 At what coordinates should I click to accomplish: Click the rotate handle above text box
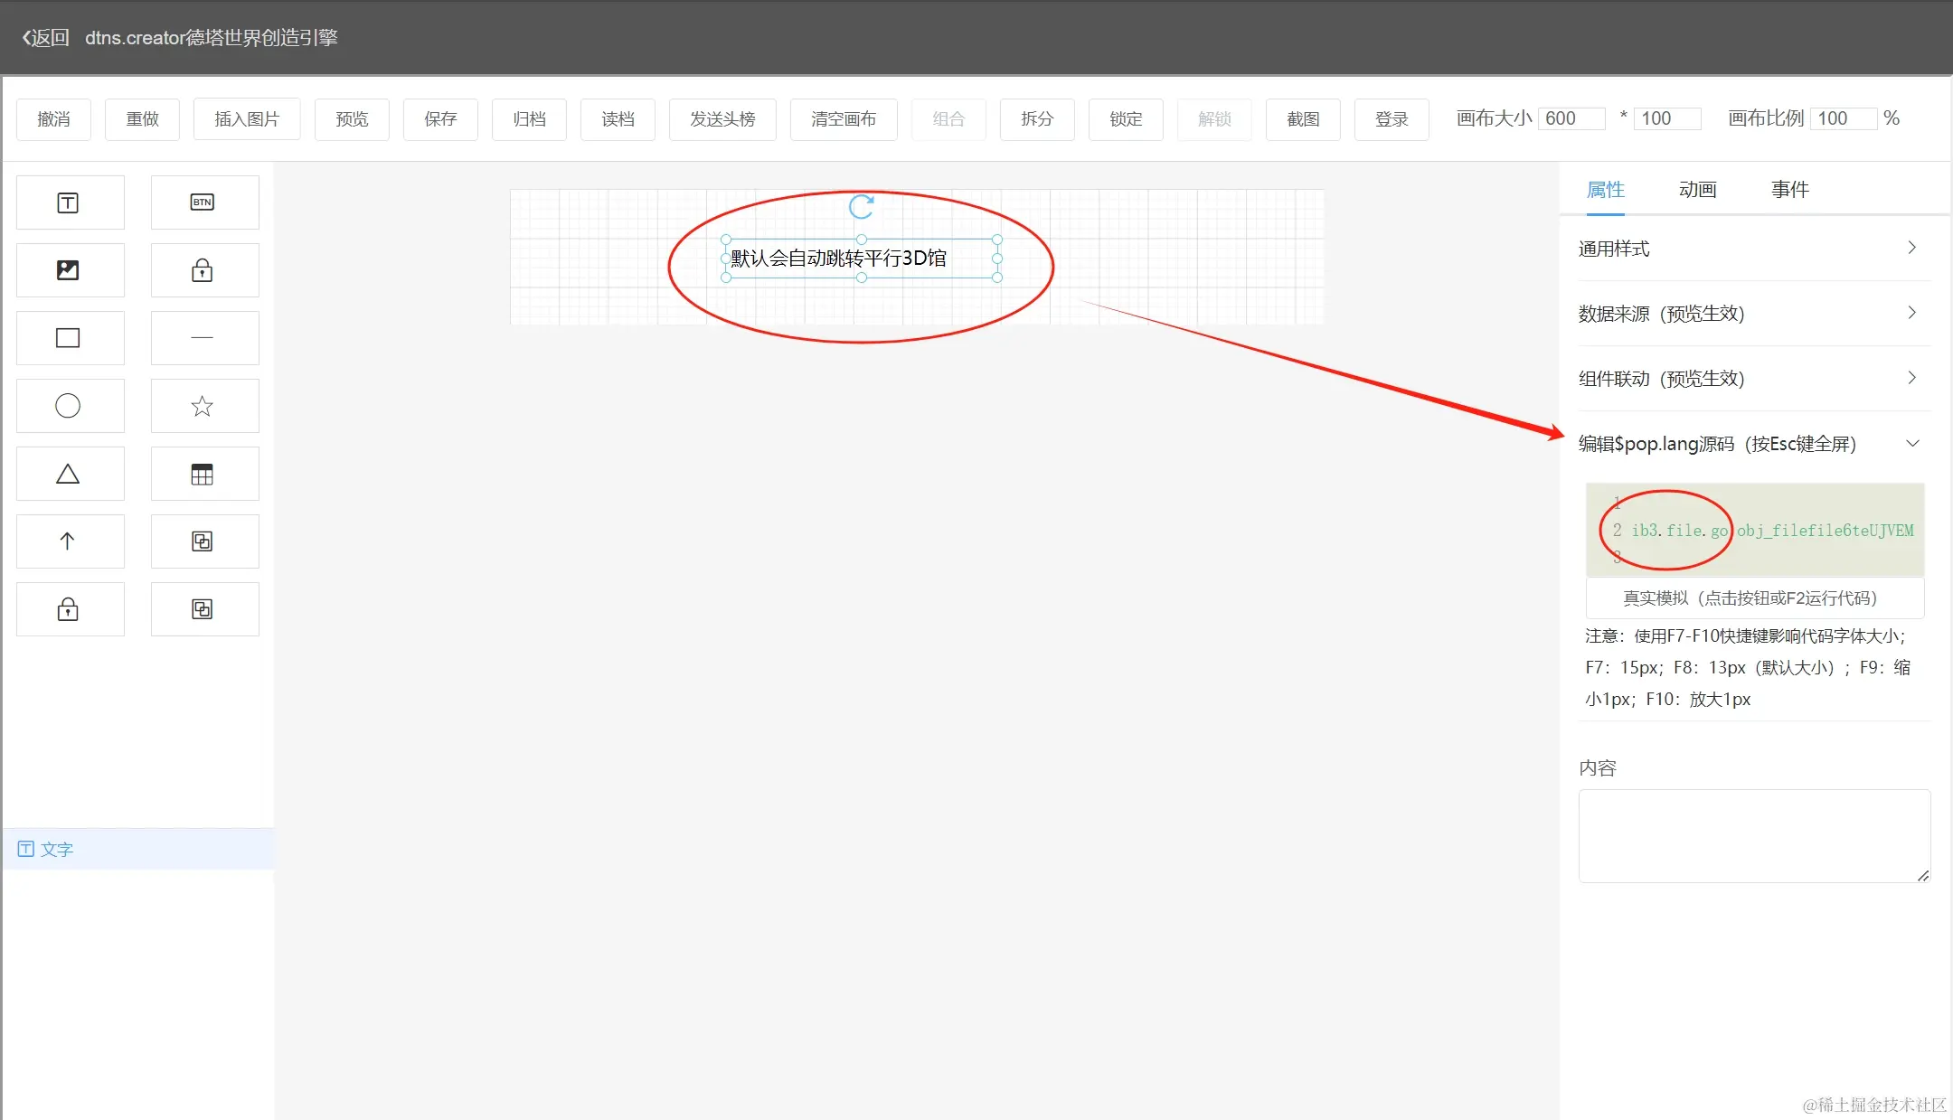(861, 207)
